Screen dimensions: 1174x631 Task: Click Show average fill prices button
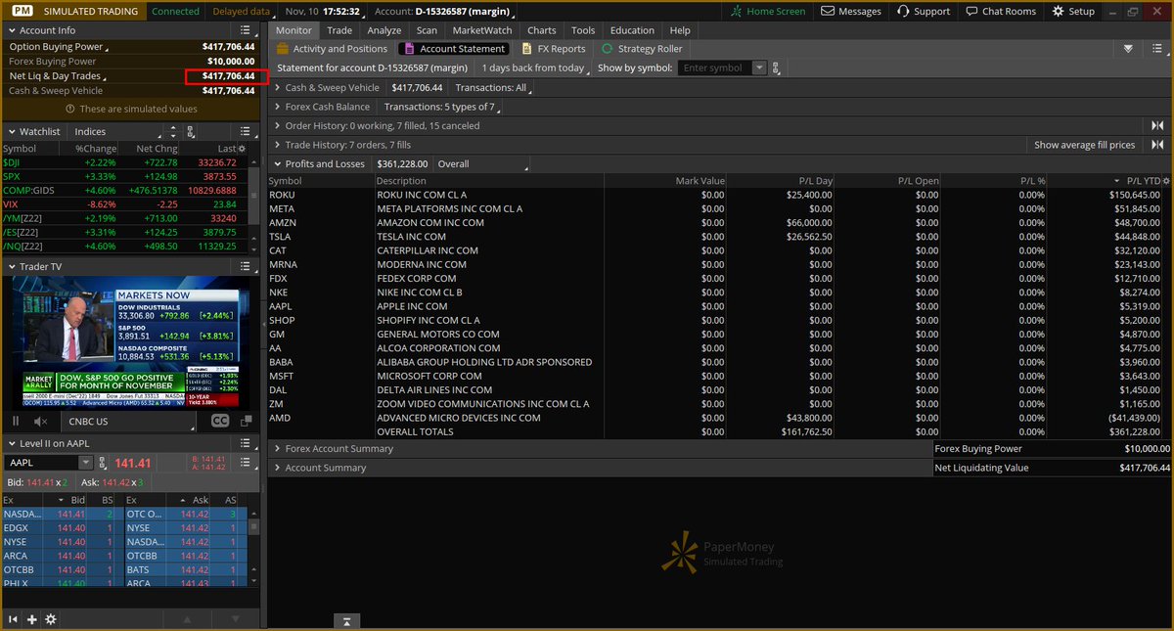1085,145
